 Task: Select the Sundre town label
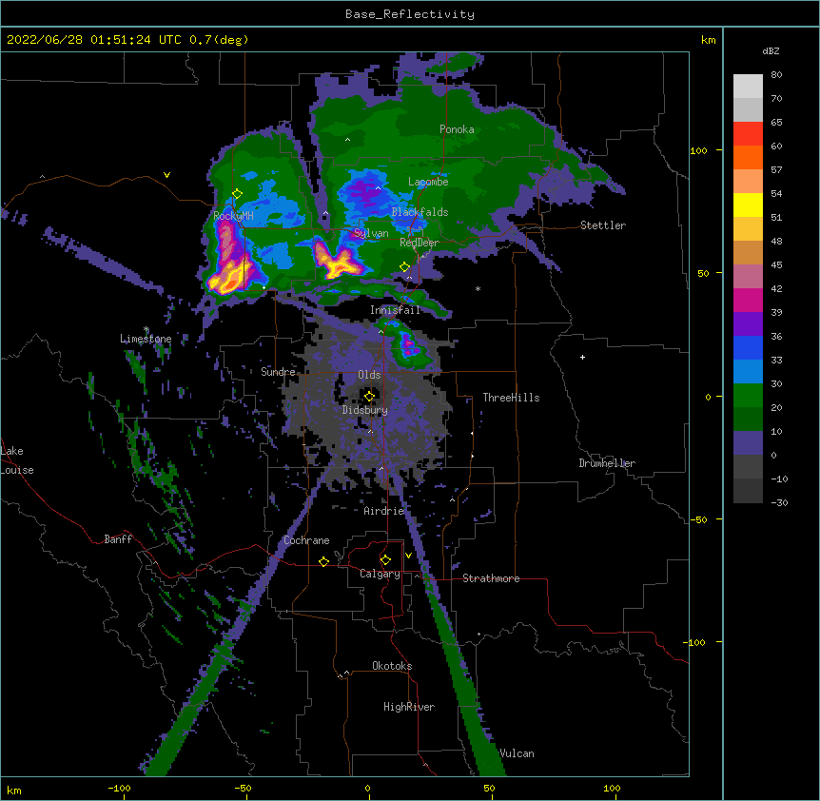point(278,372)
